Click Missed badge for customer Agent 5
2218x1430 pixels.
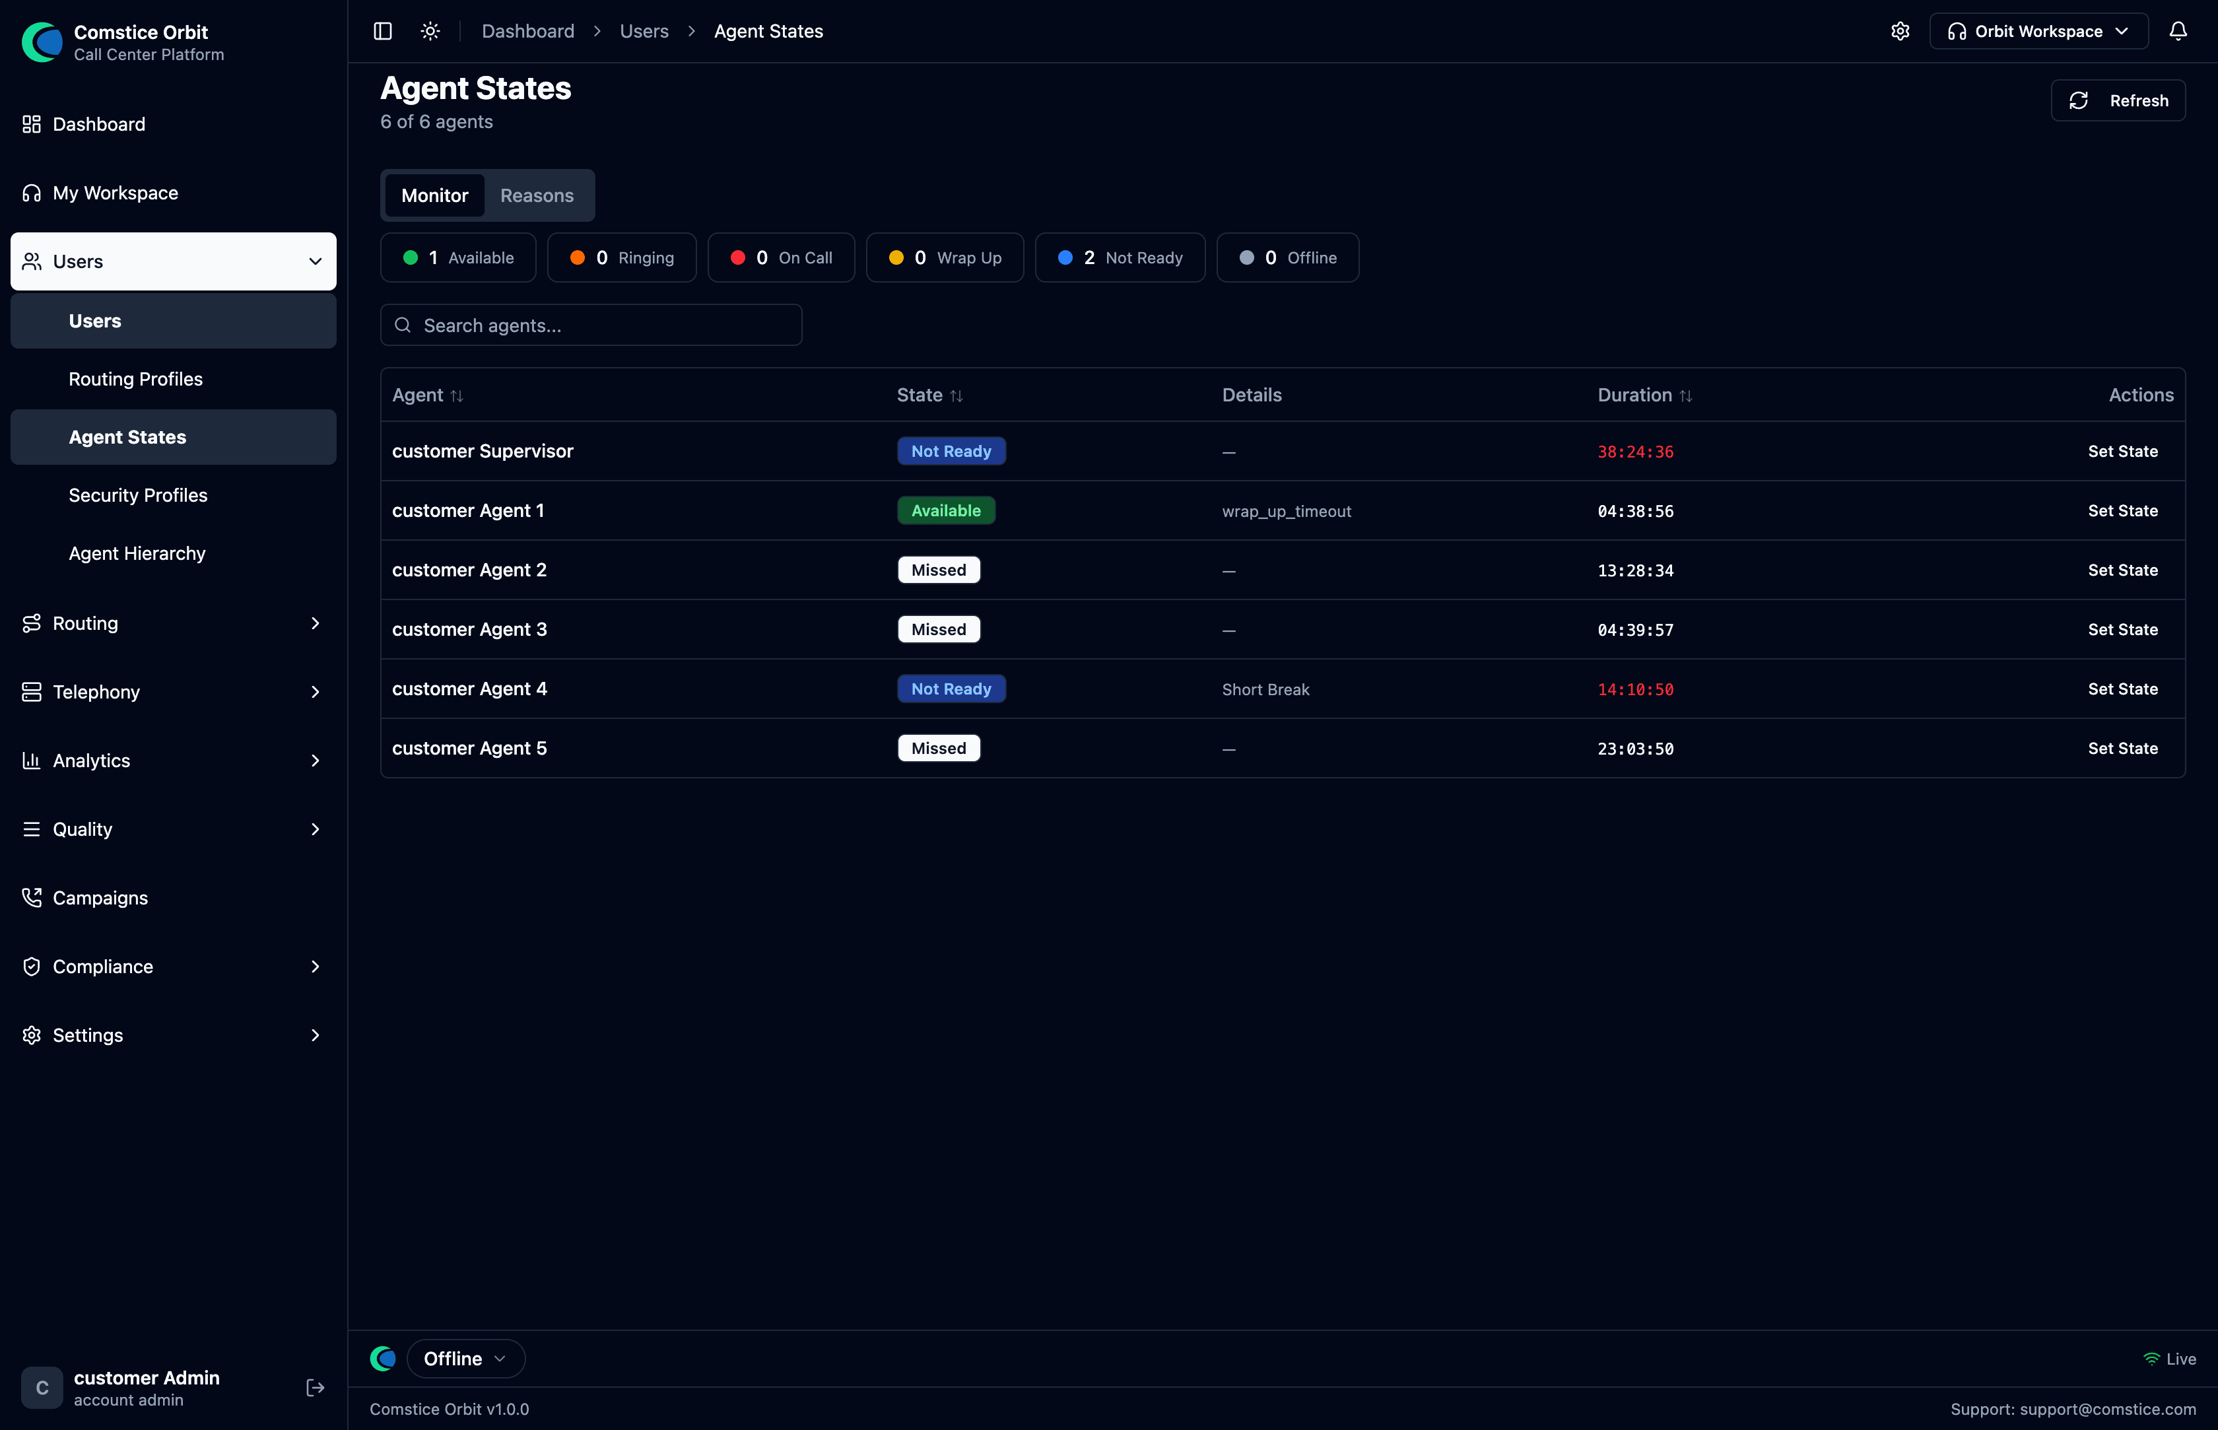(x=939, y=749)
